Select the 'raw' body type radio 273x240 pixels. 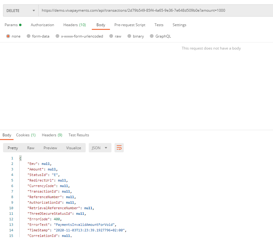[x=111, y=36]
